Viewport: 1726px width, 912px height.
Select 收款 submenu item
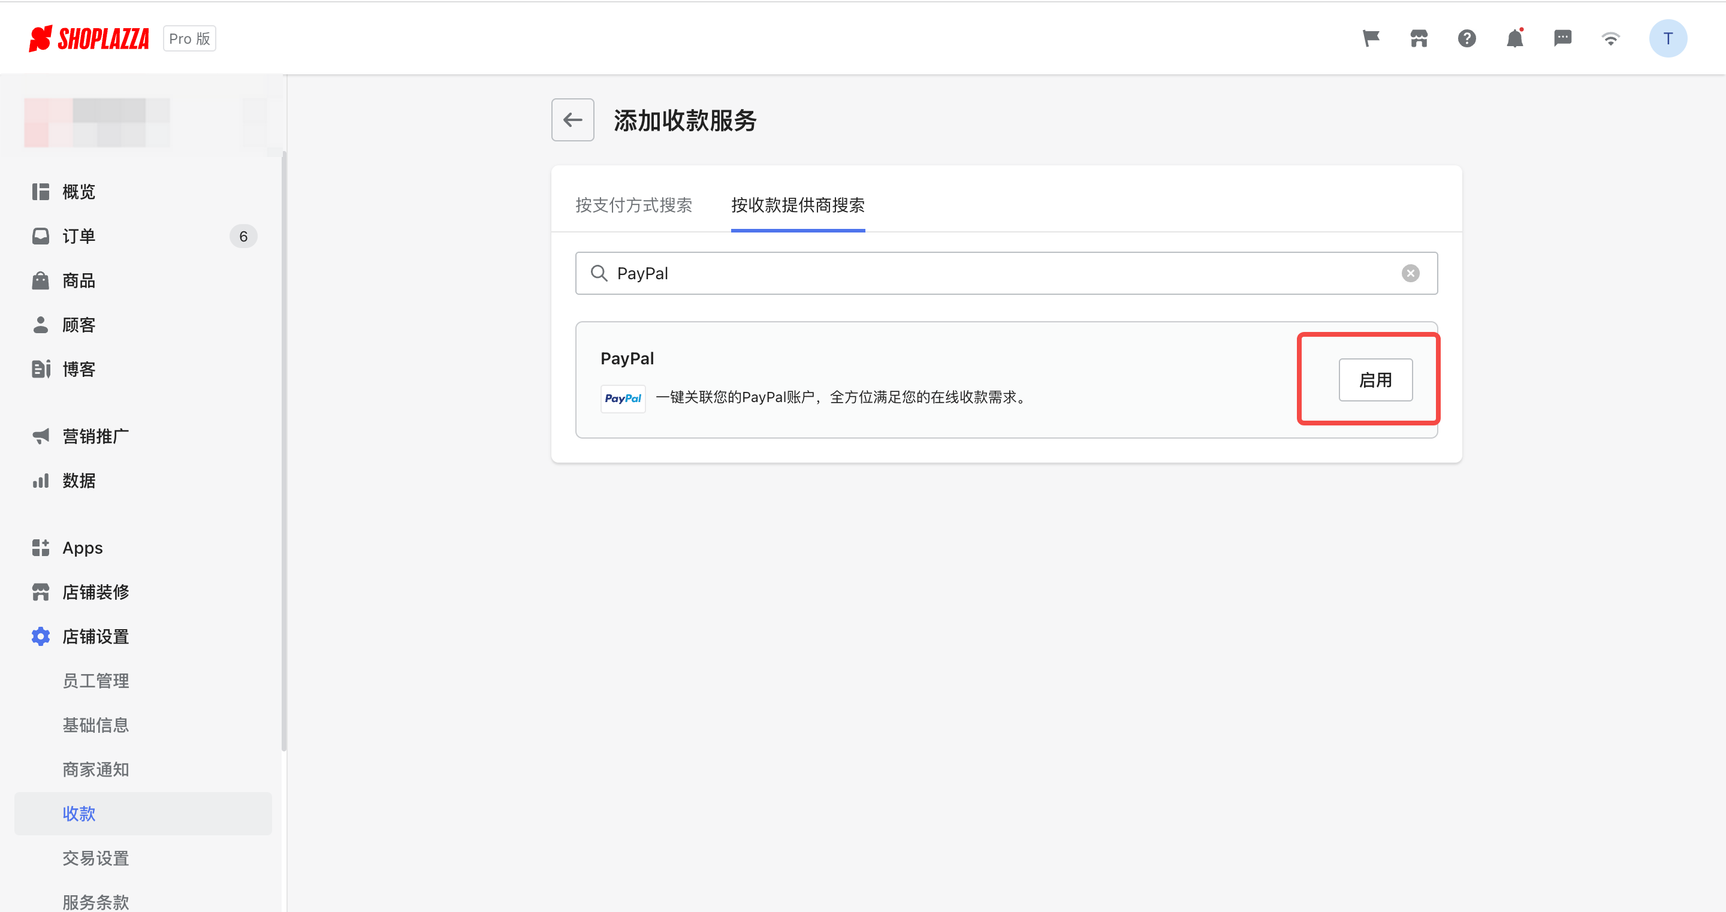pos(143,814)
